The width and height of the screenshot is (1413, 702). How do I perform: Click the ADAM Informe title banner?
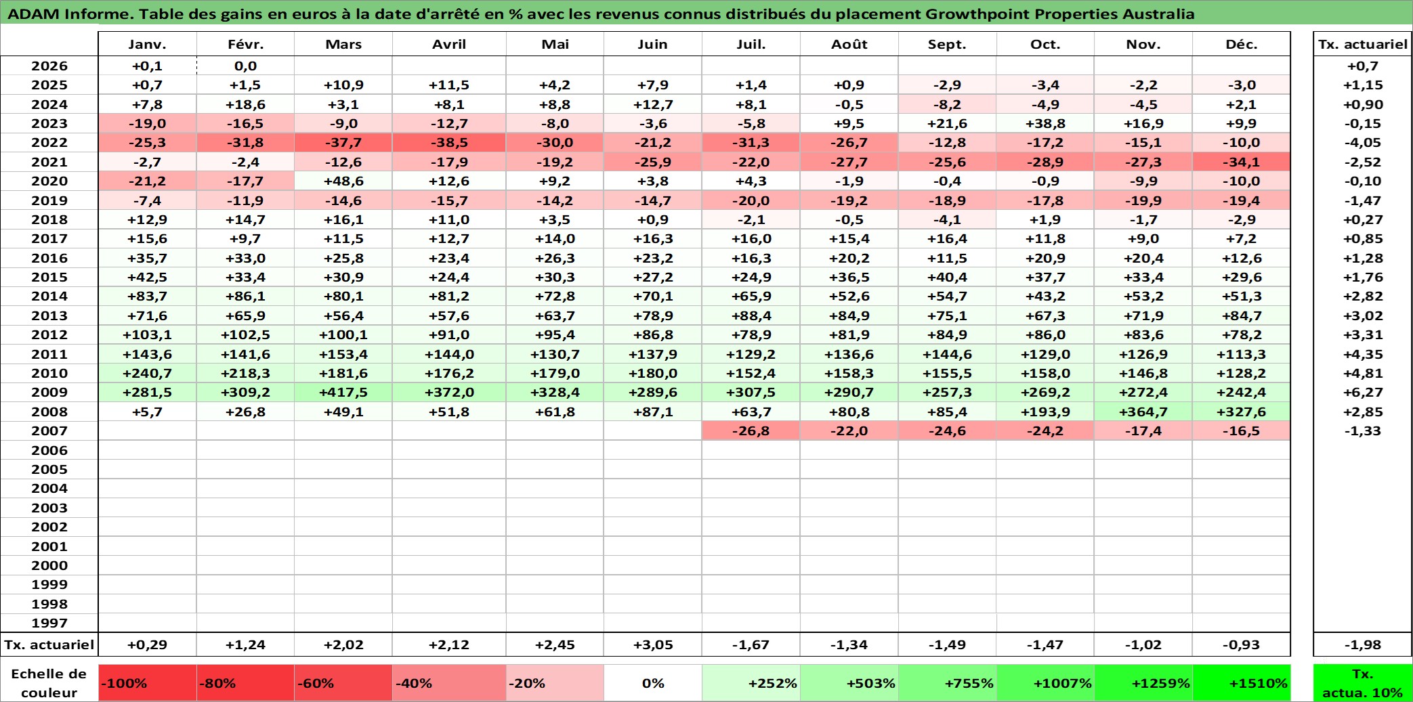(706, 14)
